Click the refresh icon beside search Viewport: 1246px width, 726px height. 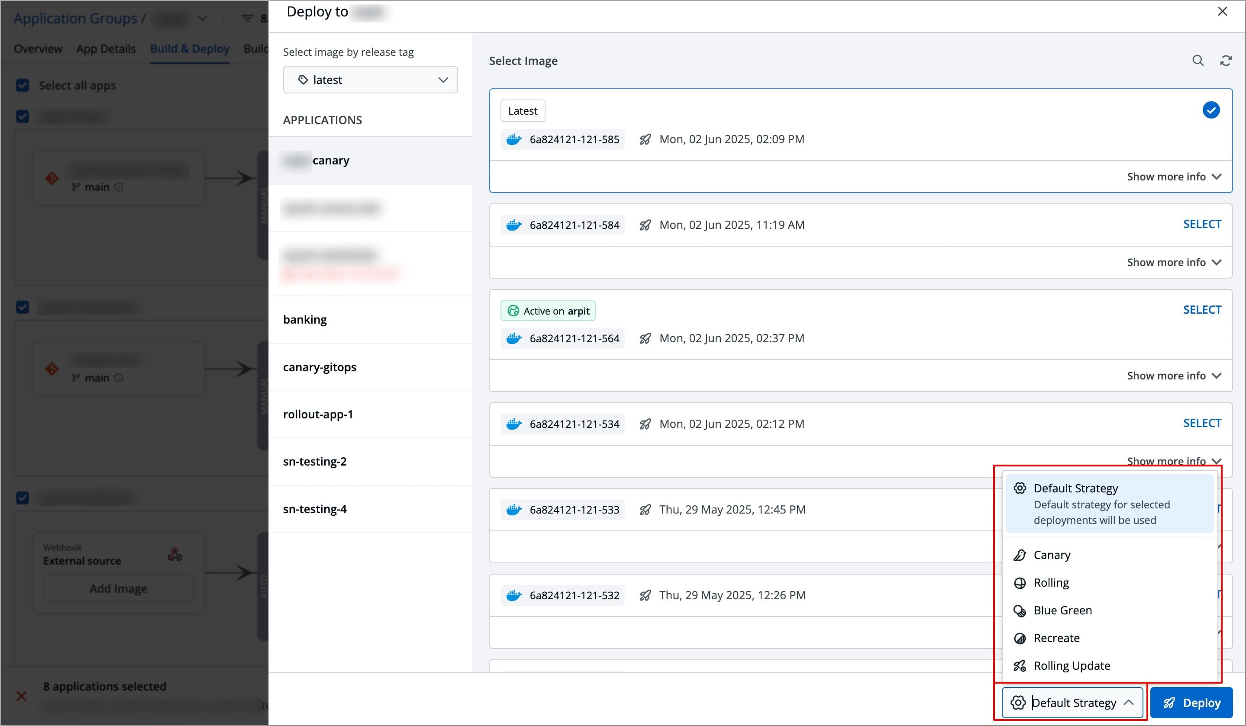[1226, 61]
